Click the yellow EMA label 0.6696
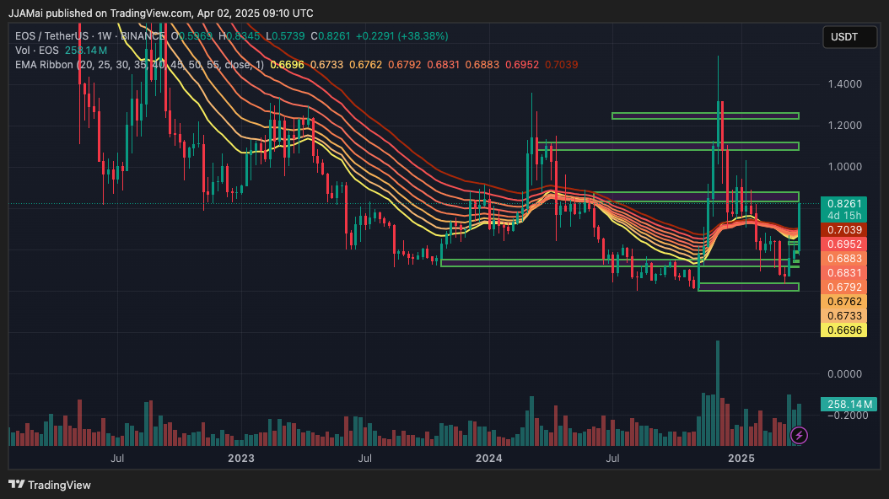Viewport: 889px width, 499px height. click(x=843, y=330)
